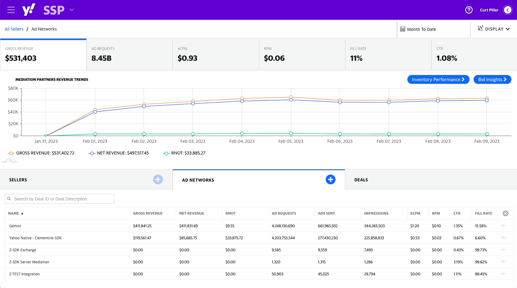Click the Feb 01 RNOT data point

click(x=95, y=134)
